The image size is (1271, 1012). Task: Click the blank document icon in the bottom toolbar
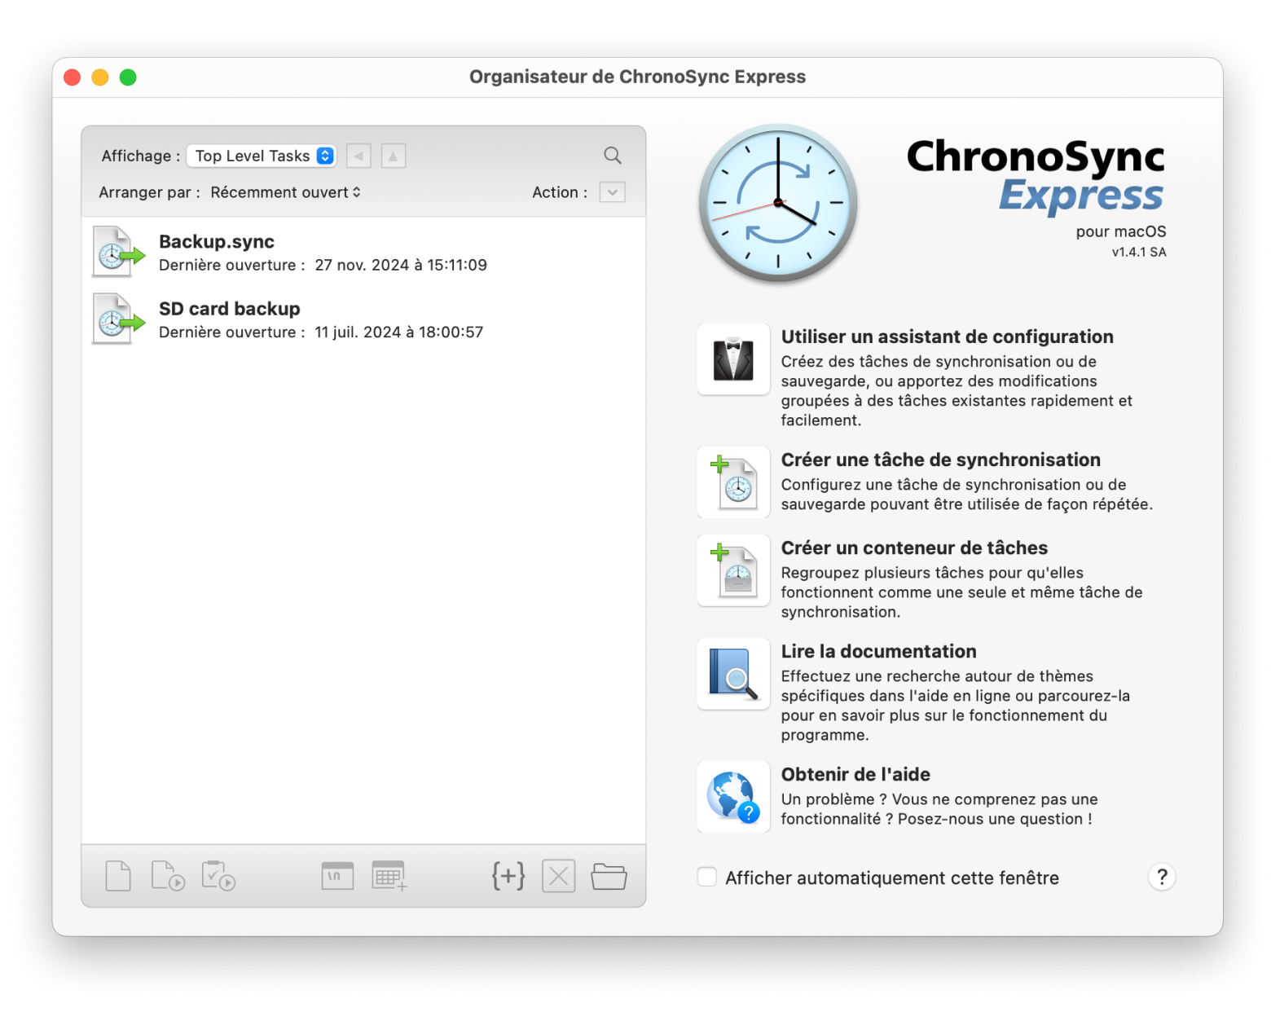(118, 876)
